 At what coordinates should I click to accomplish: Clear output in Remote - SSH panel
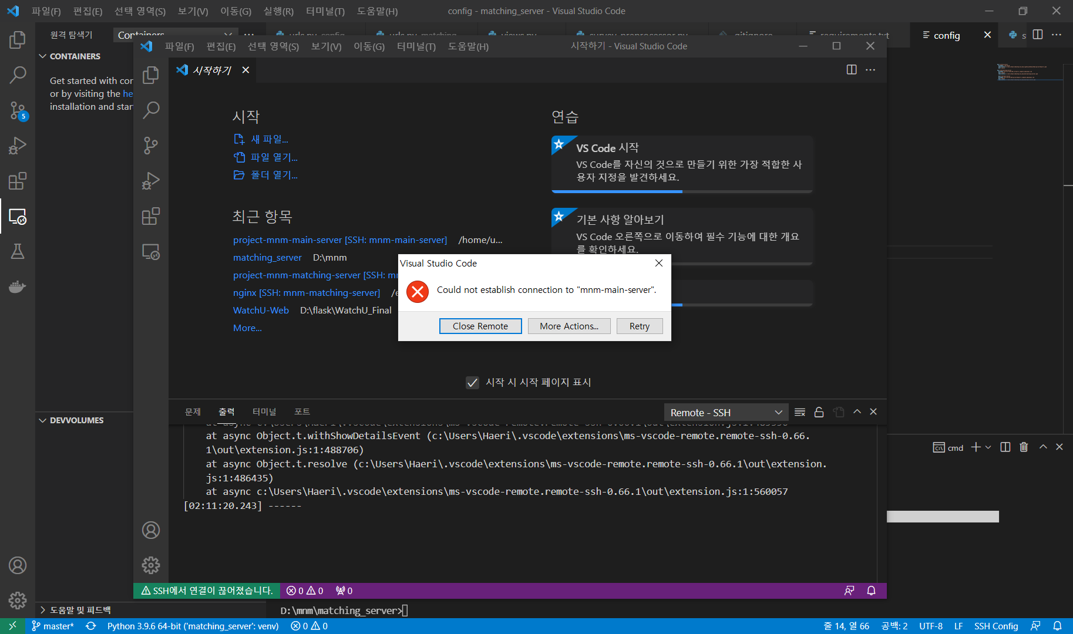[800, 412]
